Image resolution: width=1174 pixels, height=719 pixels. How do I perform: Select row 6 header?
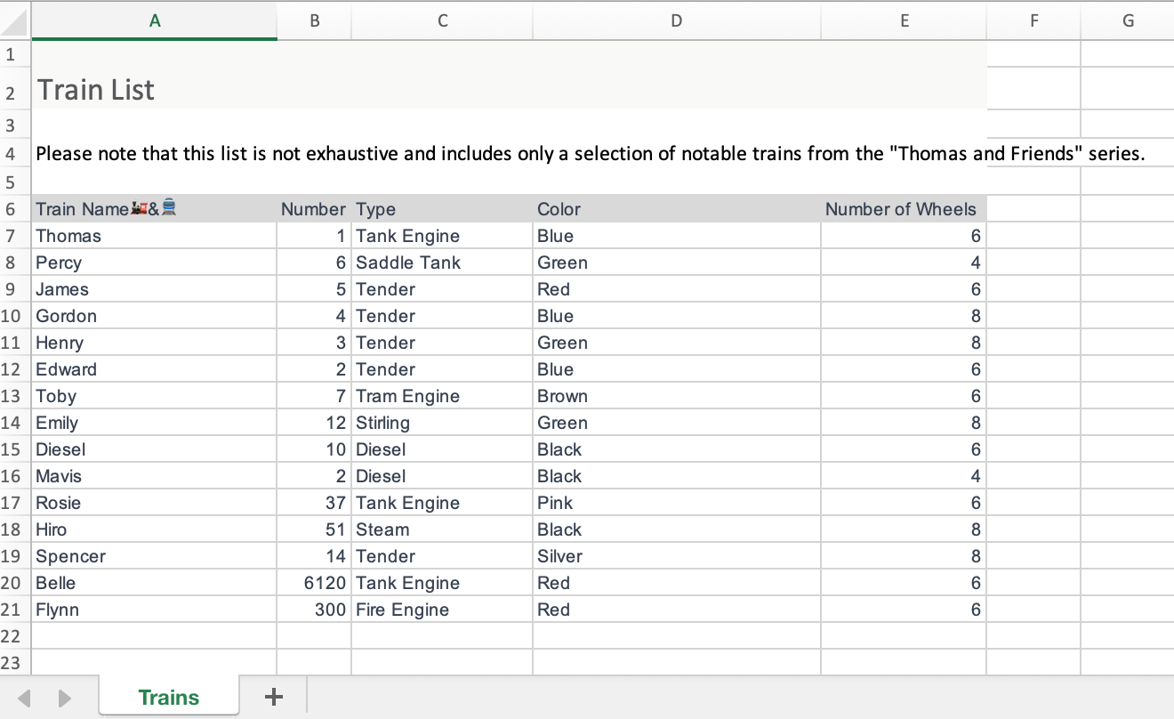pyautogui.click(x=12, y=209)
